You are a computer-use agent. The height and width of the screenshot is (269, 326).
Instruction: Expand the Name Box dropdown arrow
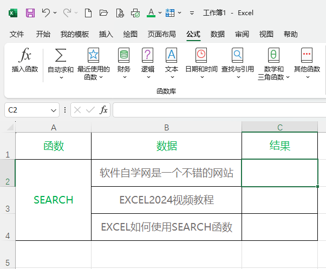54,110
